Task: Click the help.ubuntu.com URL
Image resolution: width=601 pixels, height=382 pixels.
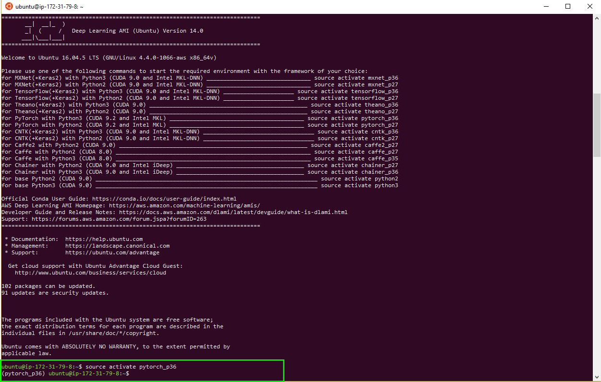Action: pyautogui.click(x=104, y=239)
